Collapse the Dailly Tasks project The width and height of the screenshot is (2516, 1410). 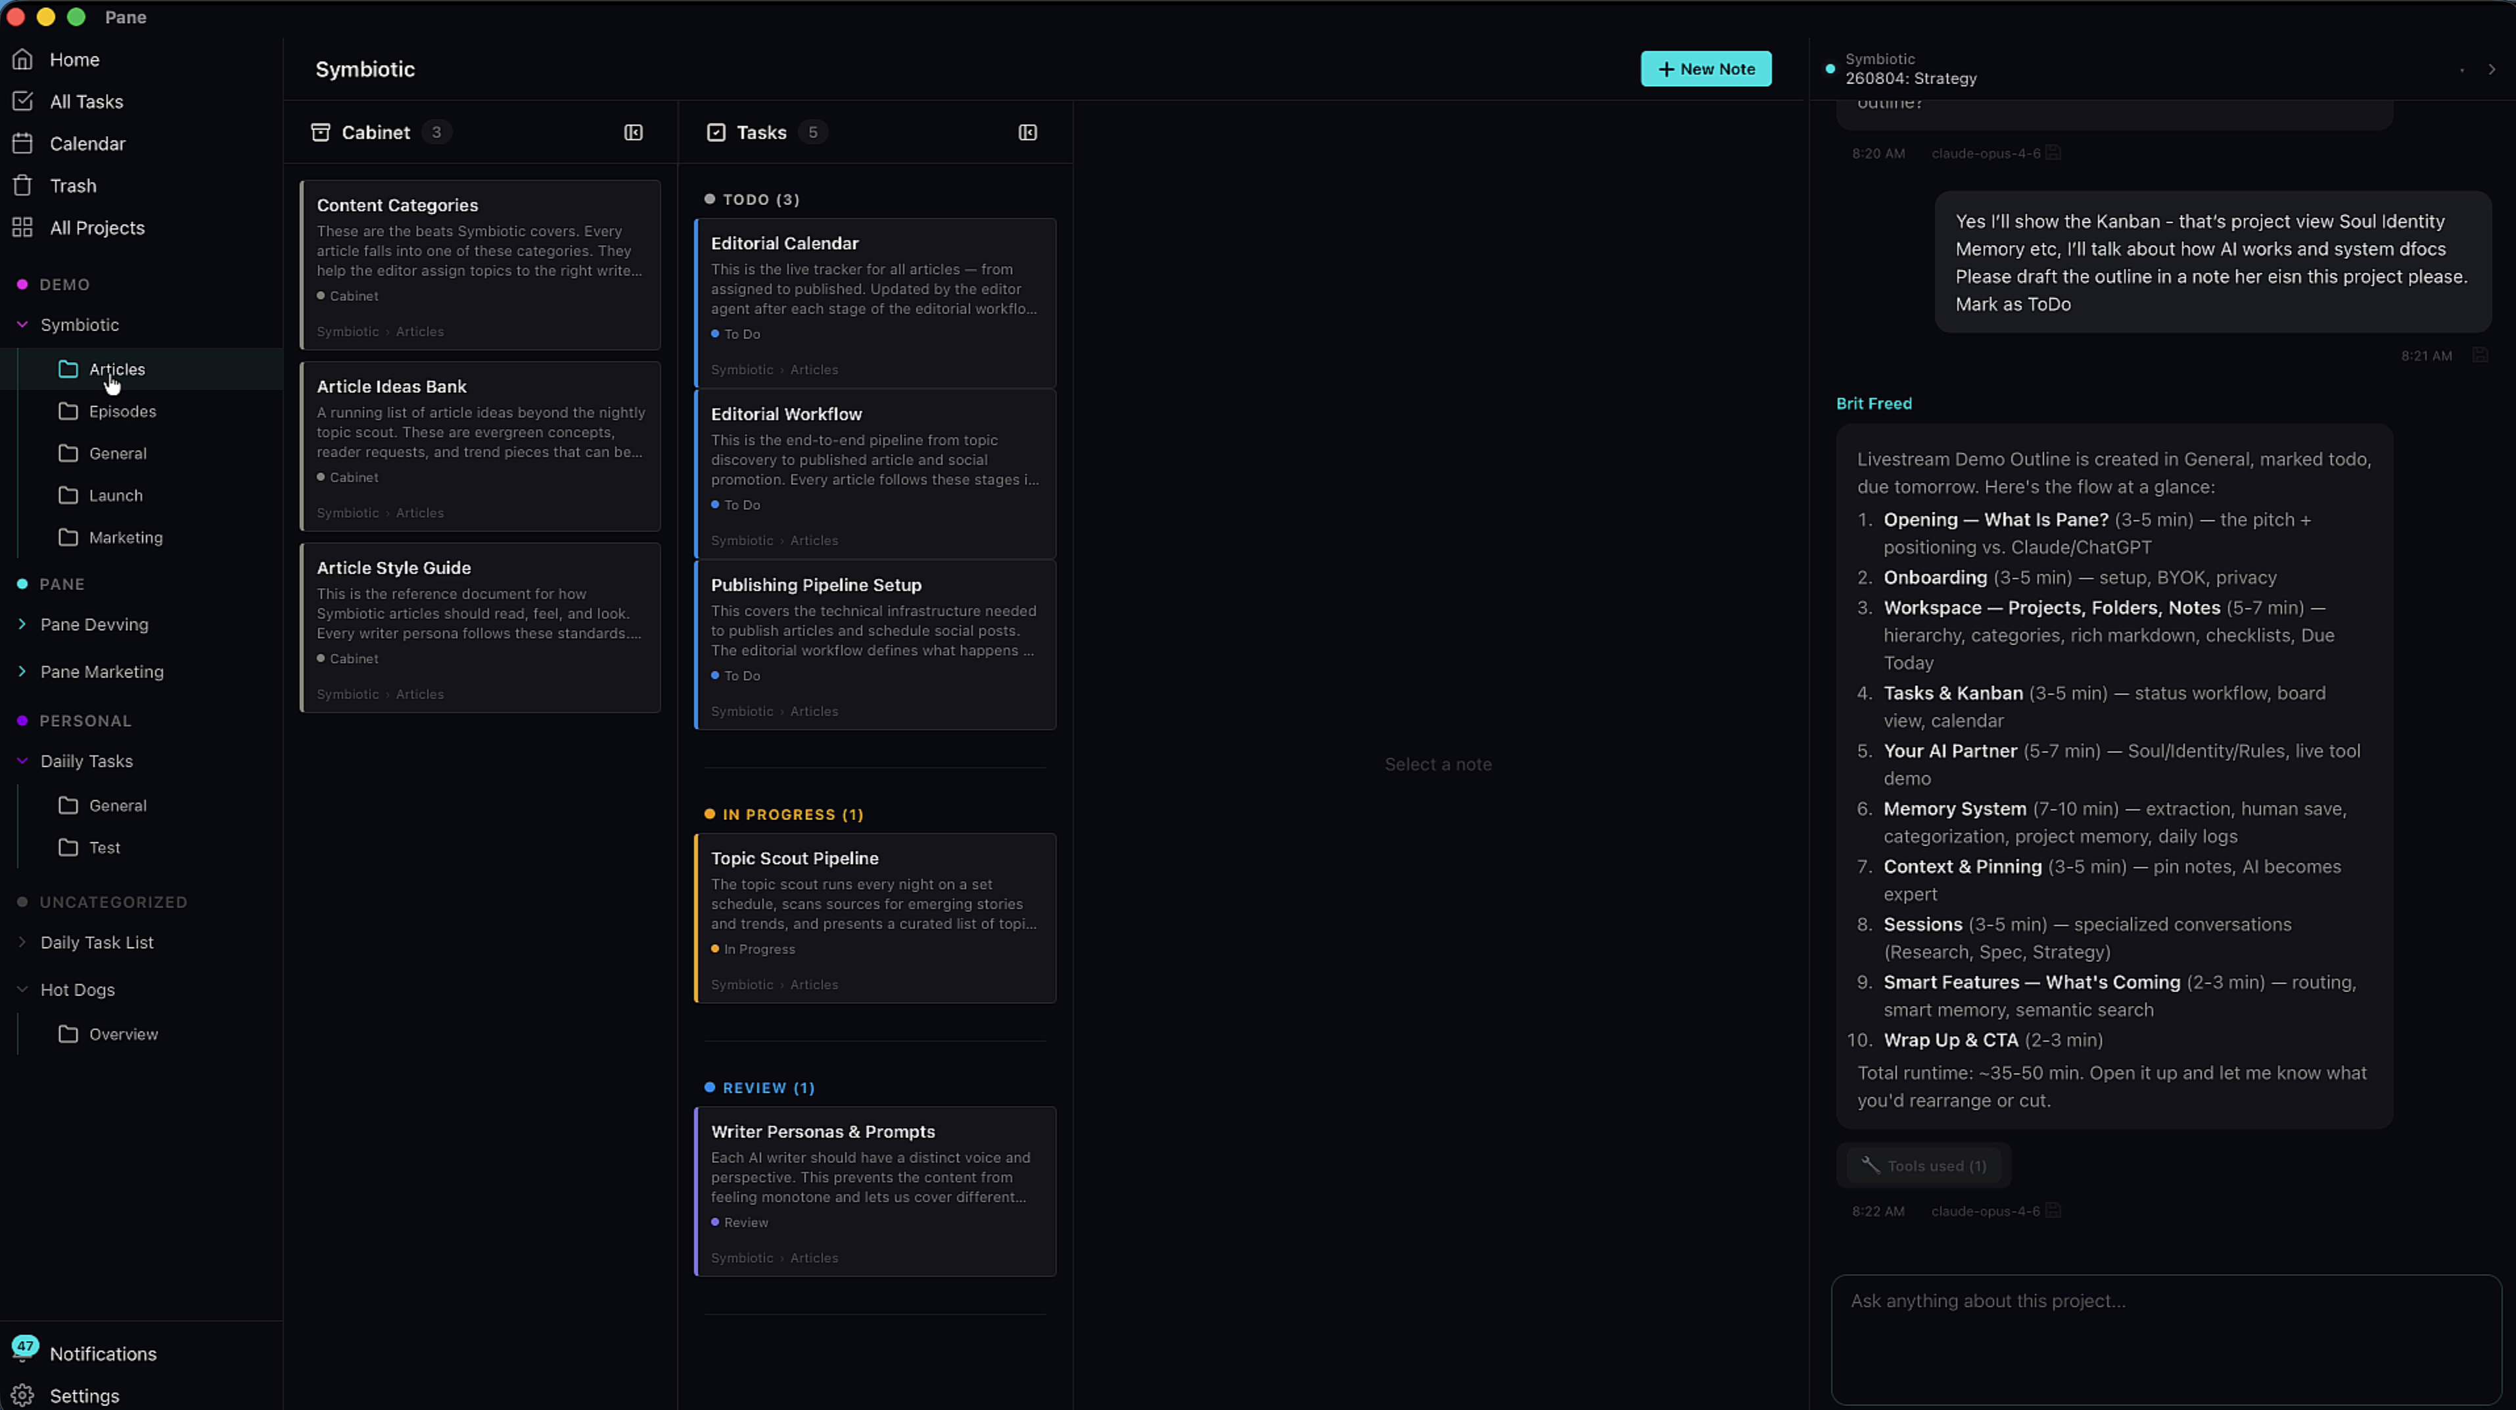click(22, 762)
